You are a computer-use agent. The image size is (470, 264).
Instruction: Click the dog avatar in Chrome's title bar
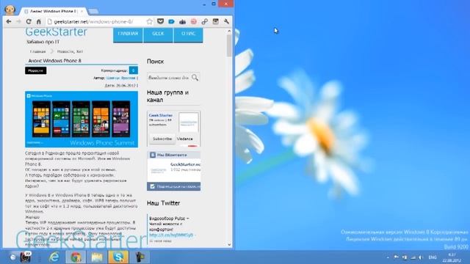coord(10,10)
